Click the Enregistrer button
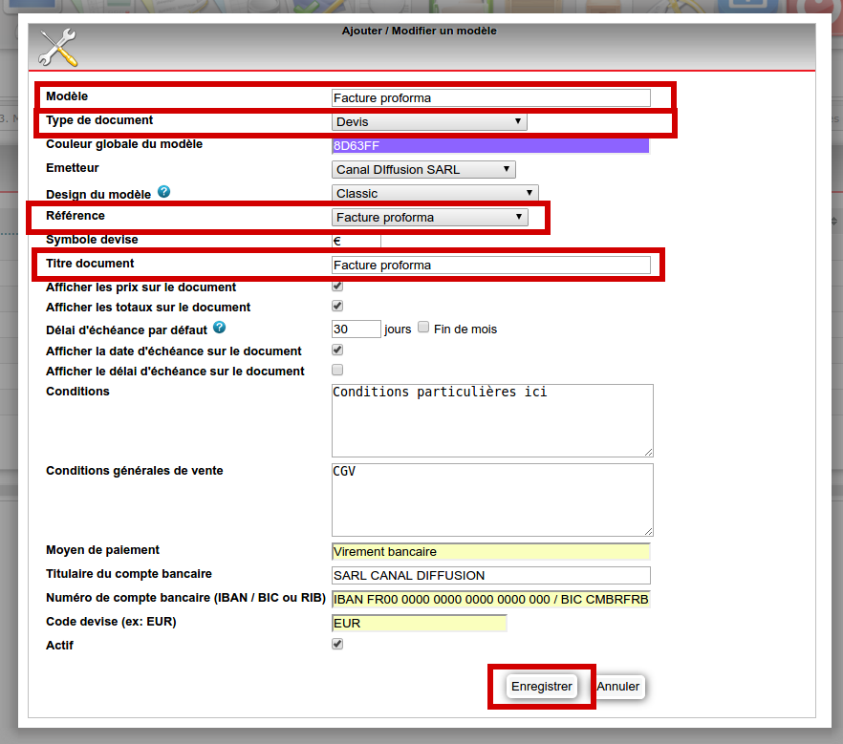 tap(542, 686)
